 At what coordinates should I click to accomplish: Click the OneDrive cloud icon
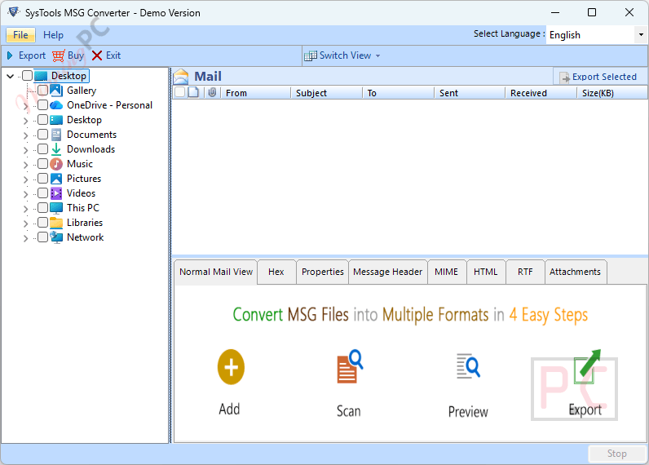click(56, 105)
